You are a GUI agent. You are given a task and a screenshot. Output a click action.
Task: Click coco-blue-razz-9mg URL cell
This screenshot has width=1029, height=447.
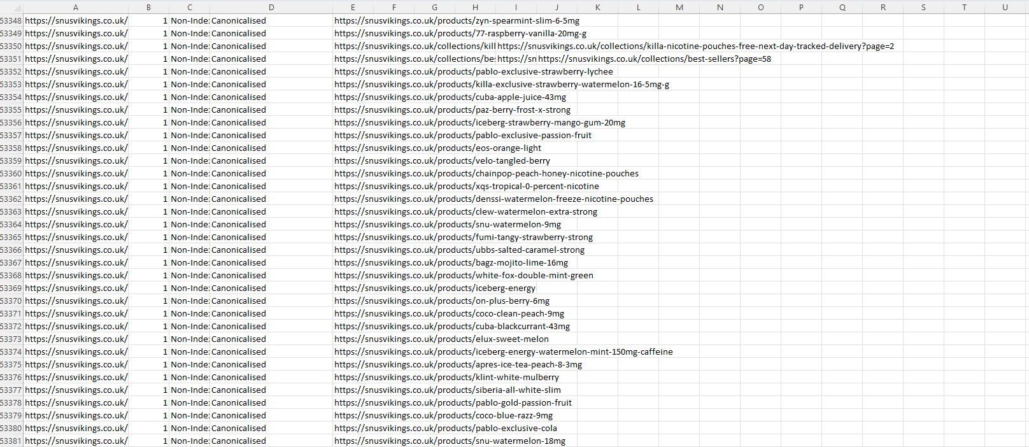coord(443,415)
